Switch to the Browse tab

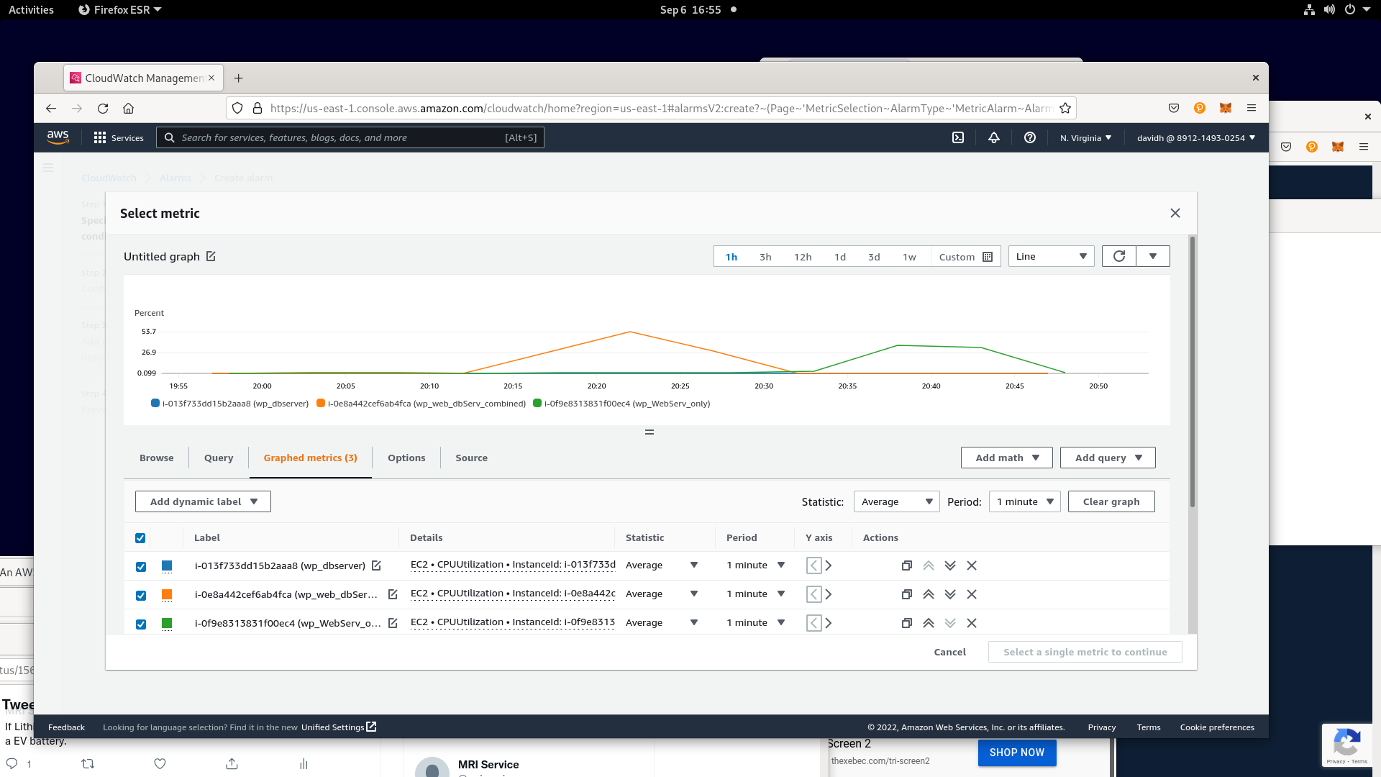pyautogui.click(x=156, y=458)
